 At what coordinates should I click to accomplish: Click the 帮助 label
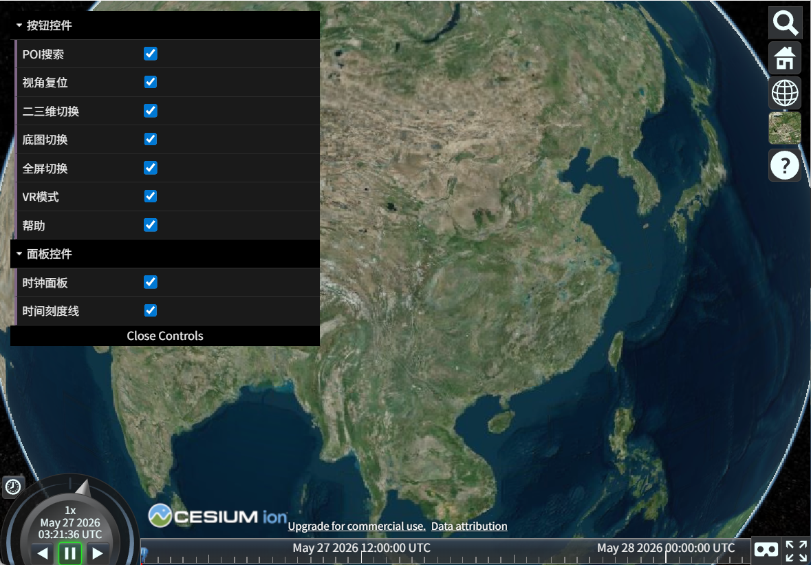coord(34,226)
